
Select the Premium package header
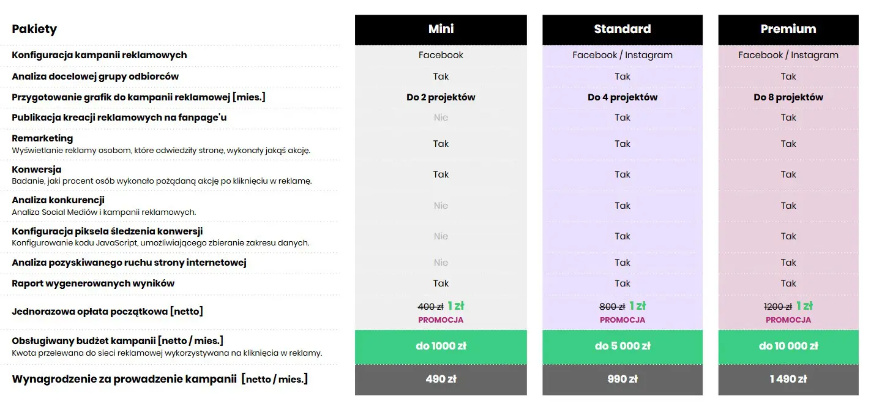pos(788,29)
